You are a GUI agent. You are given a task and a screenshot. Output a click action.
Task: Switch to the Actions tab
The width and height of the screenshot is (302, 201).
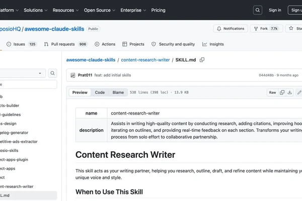point(105,44)
